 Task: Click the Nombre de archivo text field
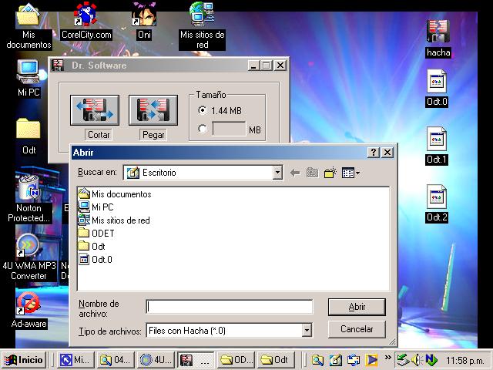pyautogui.click(x=229, y=307)
